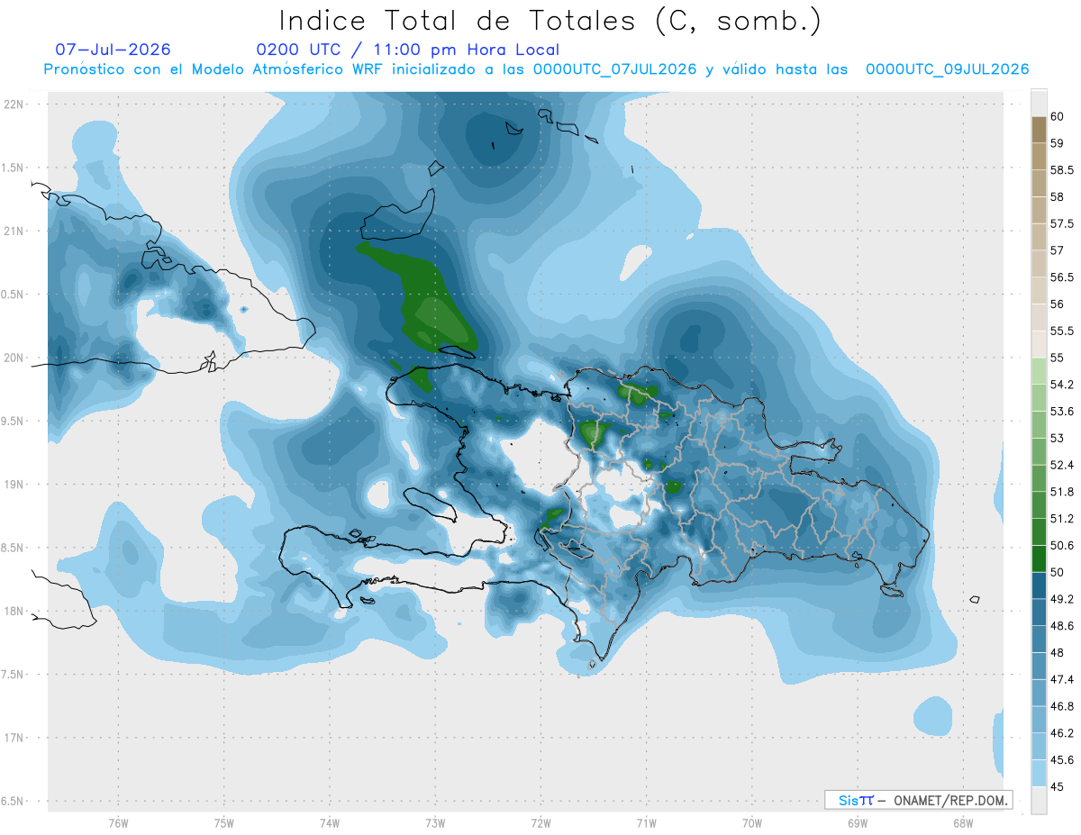Select the latitude label "18N"

pos(15,611)
